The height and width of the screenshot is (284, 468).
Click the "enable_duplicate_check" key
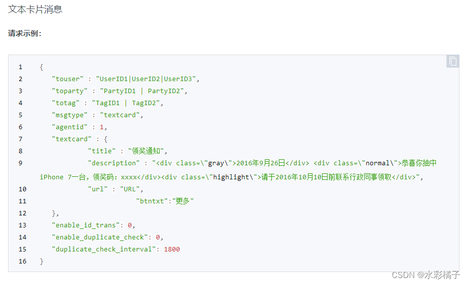point(100,237)
